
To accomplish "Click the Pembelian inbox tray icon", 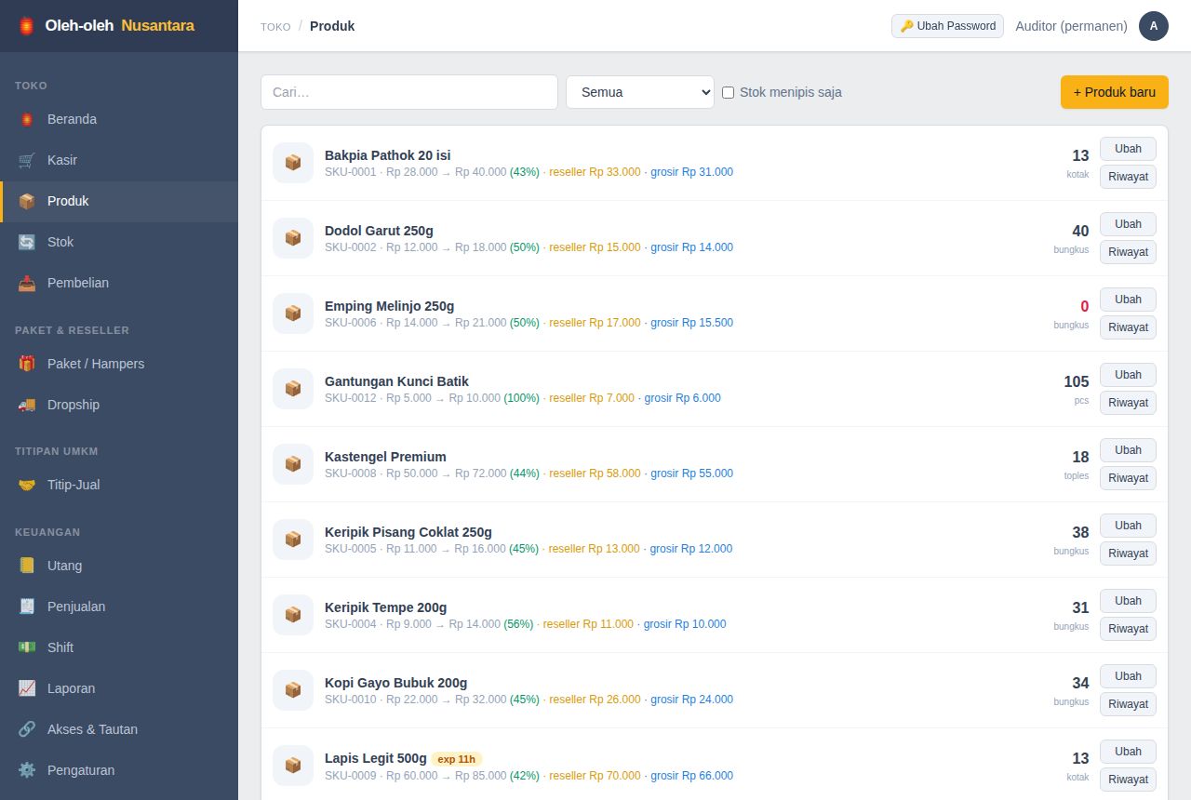I will click(x=27, y=283).
